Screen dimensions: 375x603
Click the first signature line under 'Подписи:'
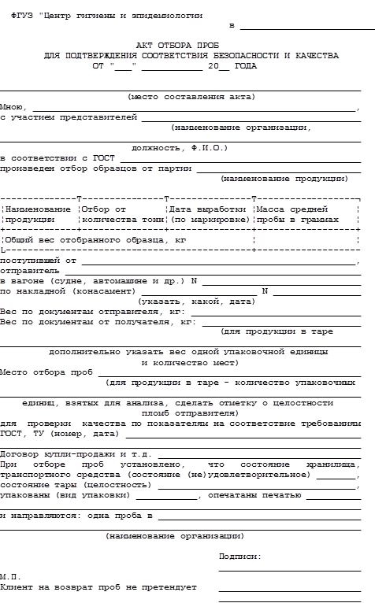290,568
